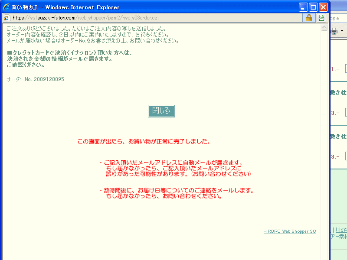Viewport: 347px width, 260px height.
Task: Open the 川の link in background page
Action: click(x=340, y=230)
